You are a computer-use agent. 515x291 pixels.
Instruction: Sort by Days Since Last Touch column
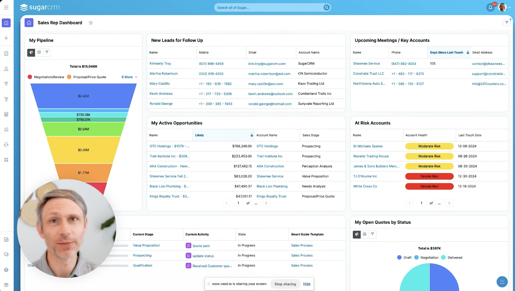(446, 52)
